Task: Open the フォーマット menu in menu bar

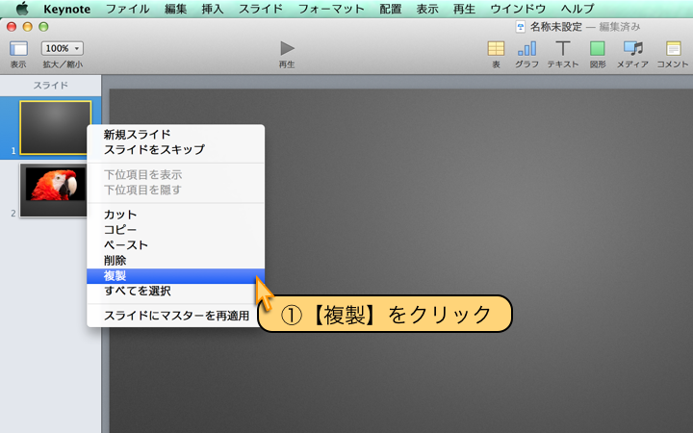Action: click(331, 9)
